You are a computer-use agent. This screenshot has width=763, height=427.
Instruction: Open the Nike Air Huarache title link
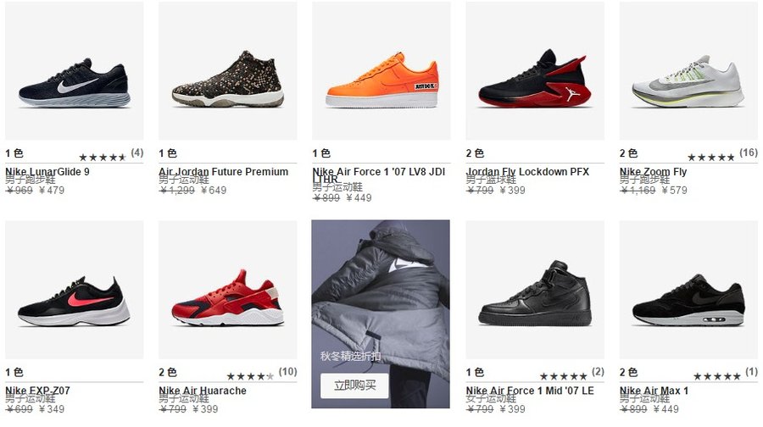[x=203, y=391]
